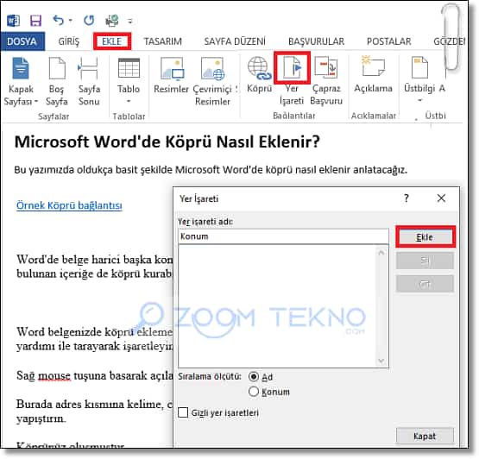Open the DOSYA file tab
The height and width of the screenshot is (459, 479).
(22, 41)
